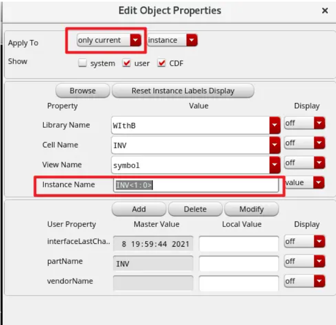Click the 'View Name' label
336x325 pixels.
62,164
